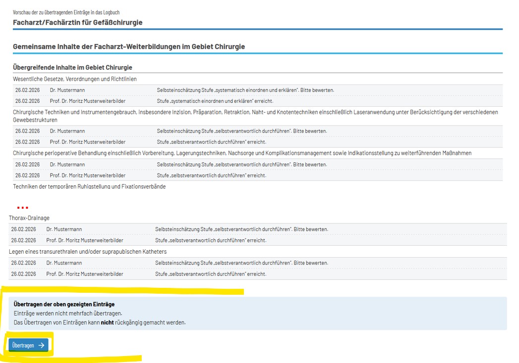Image resolution: width=519 pixels, height=363 pixels.
Task: Select the Wesentliche Gesetze, Verordnungen und Richtlinien item
Action: (x=75, y=79)
